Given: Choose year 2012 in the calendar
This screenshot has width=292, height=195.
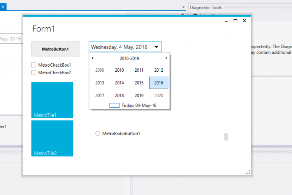Looking at the screenshot, I should tap(159, 70).
